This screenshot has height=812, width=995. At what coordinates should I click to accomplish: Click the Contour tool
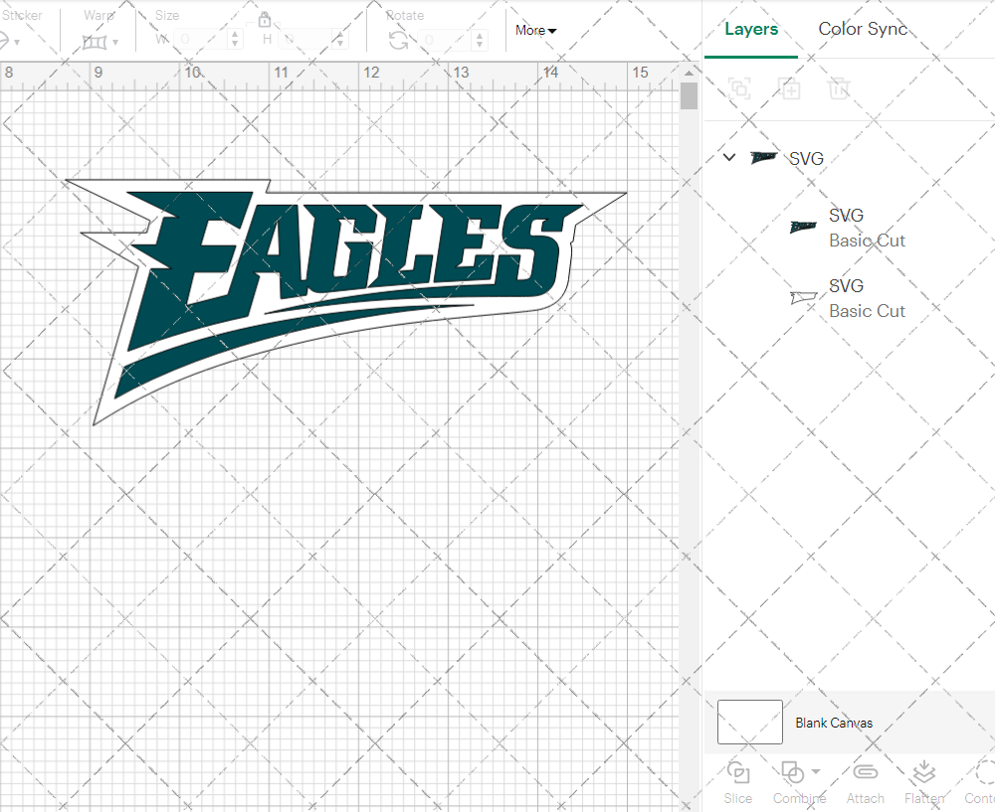980,783
